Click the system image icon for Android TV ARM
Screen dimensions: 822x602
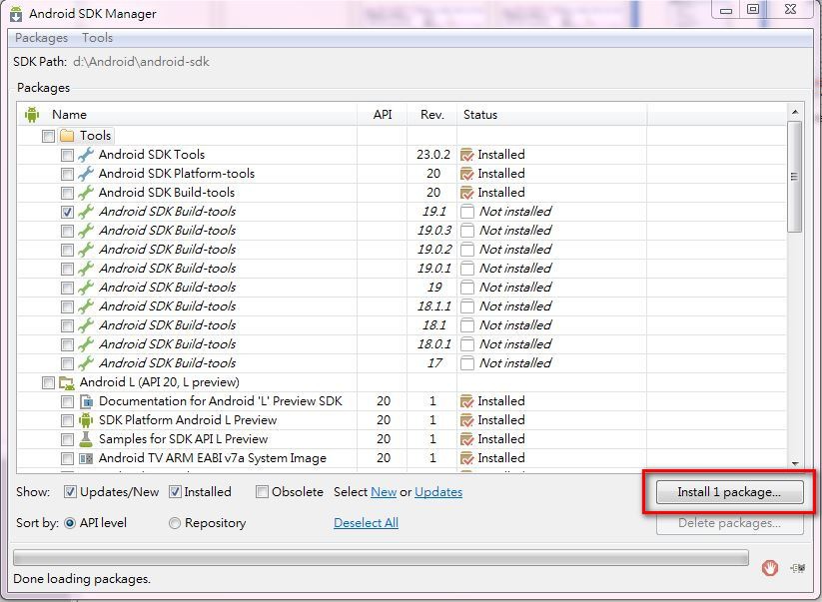(86, 458)
